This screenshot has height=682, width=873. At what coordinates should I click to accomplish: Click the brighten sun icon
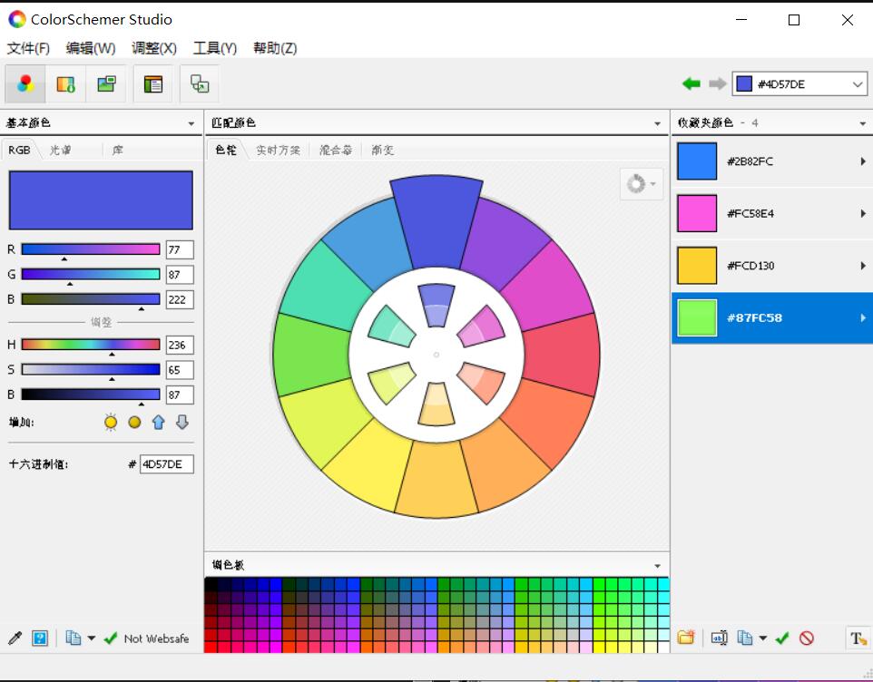click(x=111, y=422)
